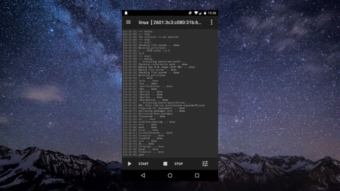Open container properties via sliders icon
The image size is (340, 191).
pyautogui.click(x=205, y=164)
